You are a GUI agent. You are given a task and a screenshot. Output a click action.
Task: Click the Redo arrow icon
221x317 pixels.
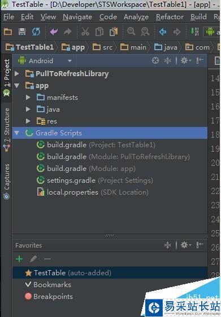pos(68,32)
